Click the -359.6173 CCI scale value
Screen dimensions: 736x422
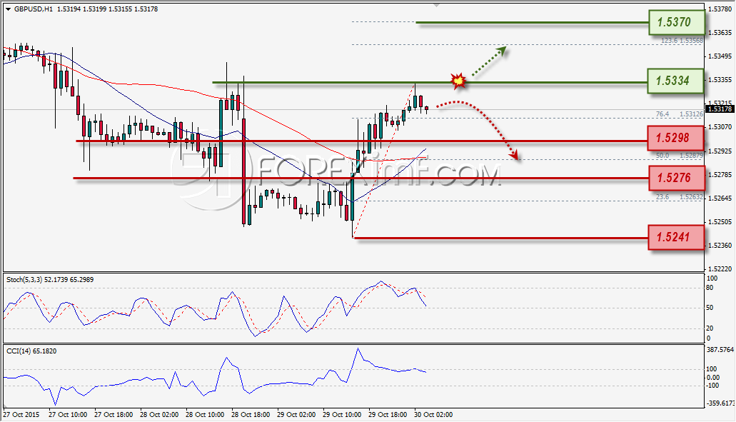720,403
